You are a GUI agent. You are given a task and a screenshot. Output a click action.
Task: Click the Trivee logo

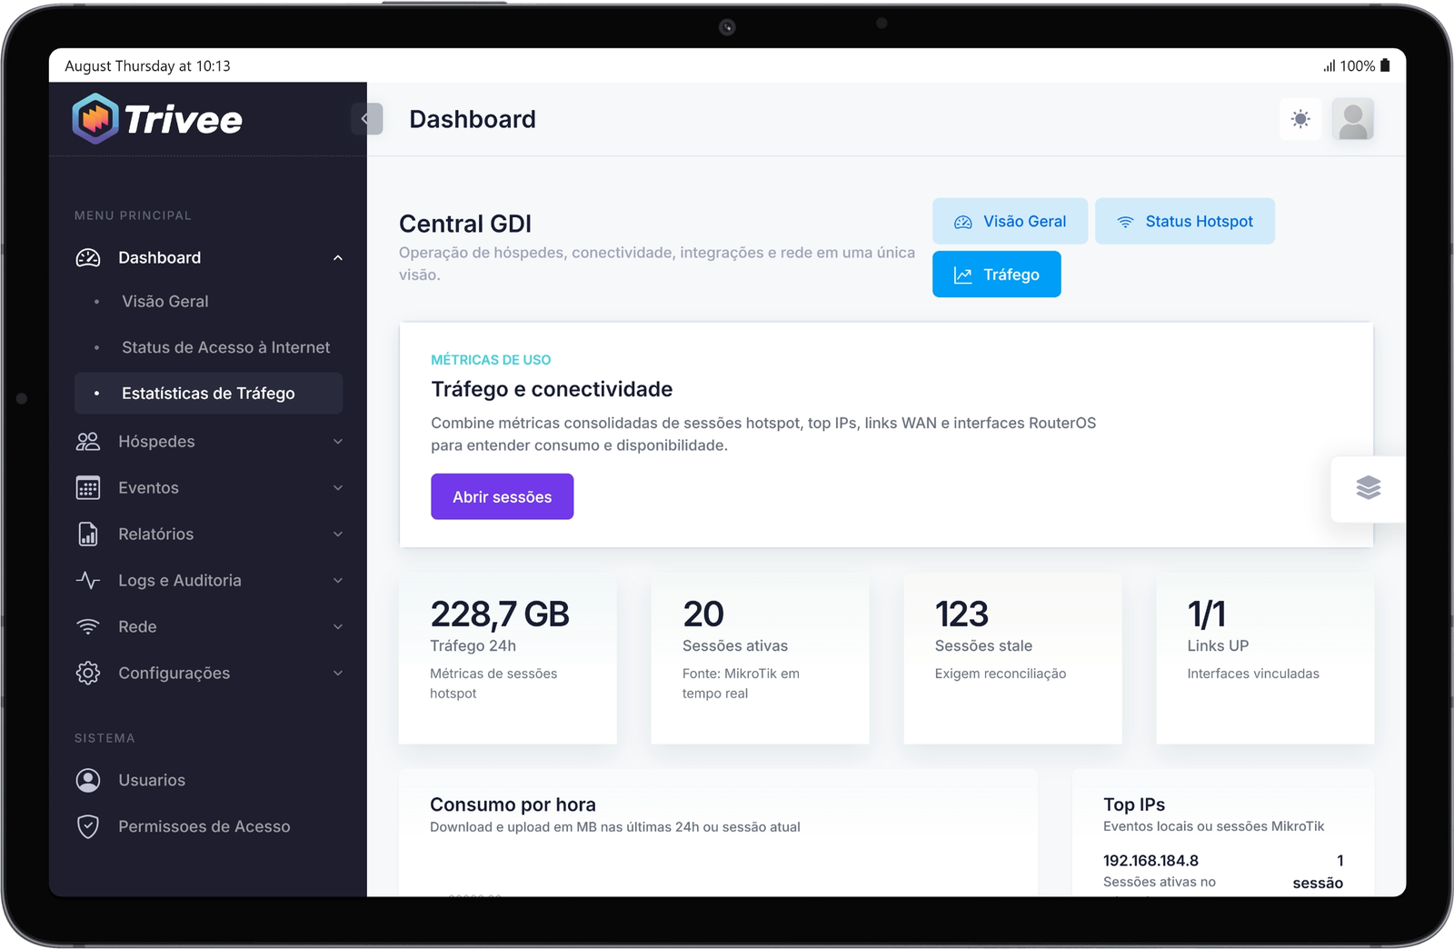(x=158, y=118)
